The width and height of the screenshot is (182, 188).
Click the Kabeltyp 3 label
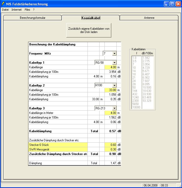[x=37, y=108]
